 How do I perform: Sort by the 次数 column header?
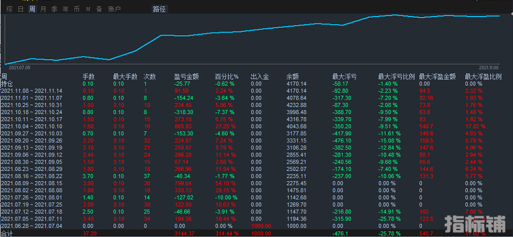click(149, 77)
